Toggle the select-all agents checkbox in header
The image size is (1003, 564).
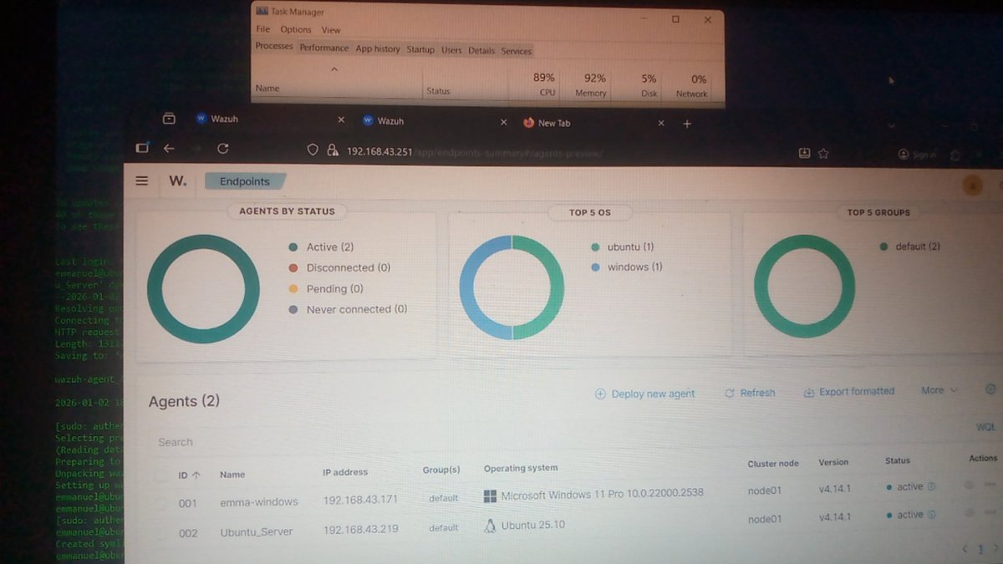coord(160,475)
